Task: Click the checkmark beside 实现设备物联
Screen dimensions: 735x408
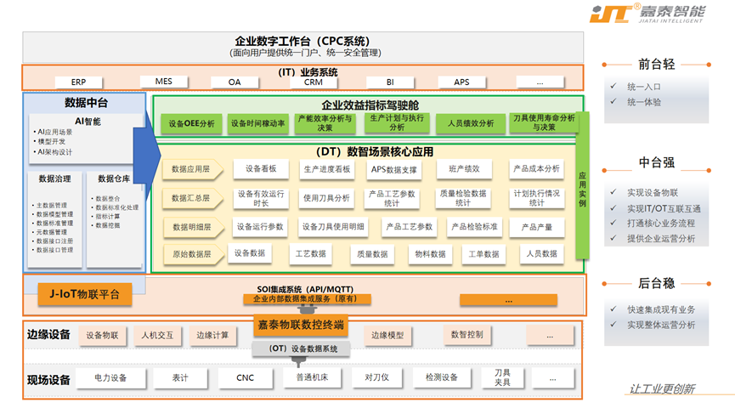Action: 613,193
